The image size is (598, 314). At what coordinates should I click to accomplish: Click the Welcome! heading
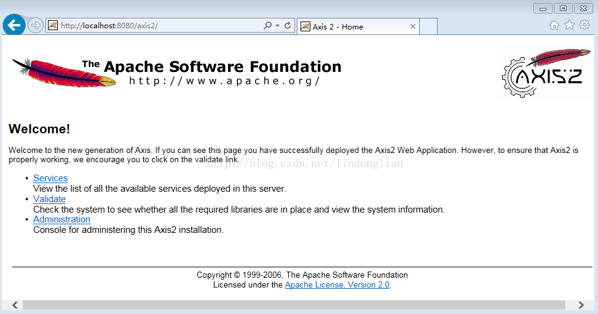[x=39, y=129]
